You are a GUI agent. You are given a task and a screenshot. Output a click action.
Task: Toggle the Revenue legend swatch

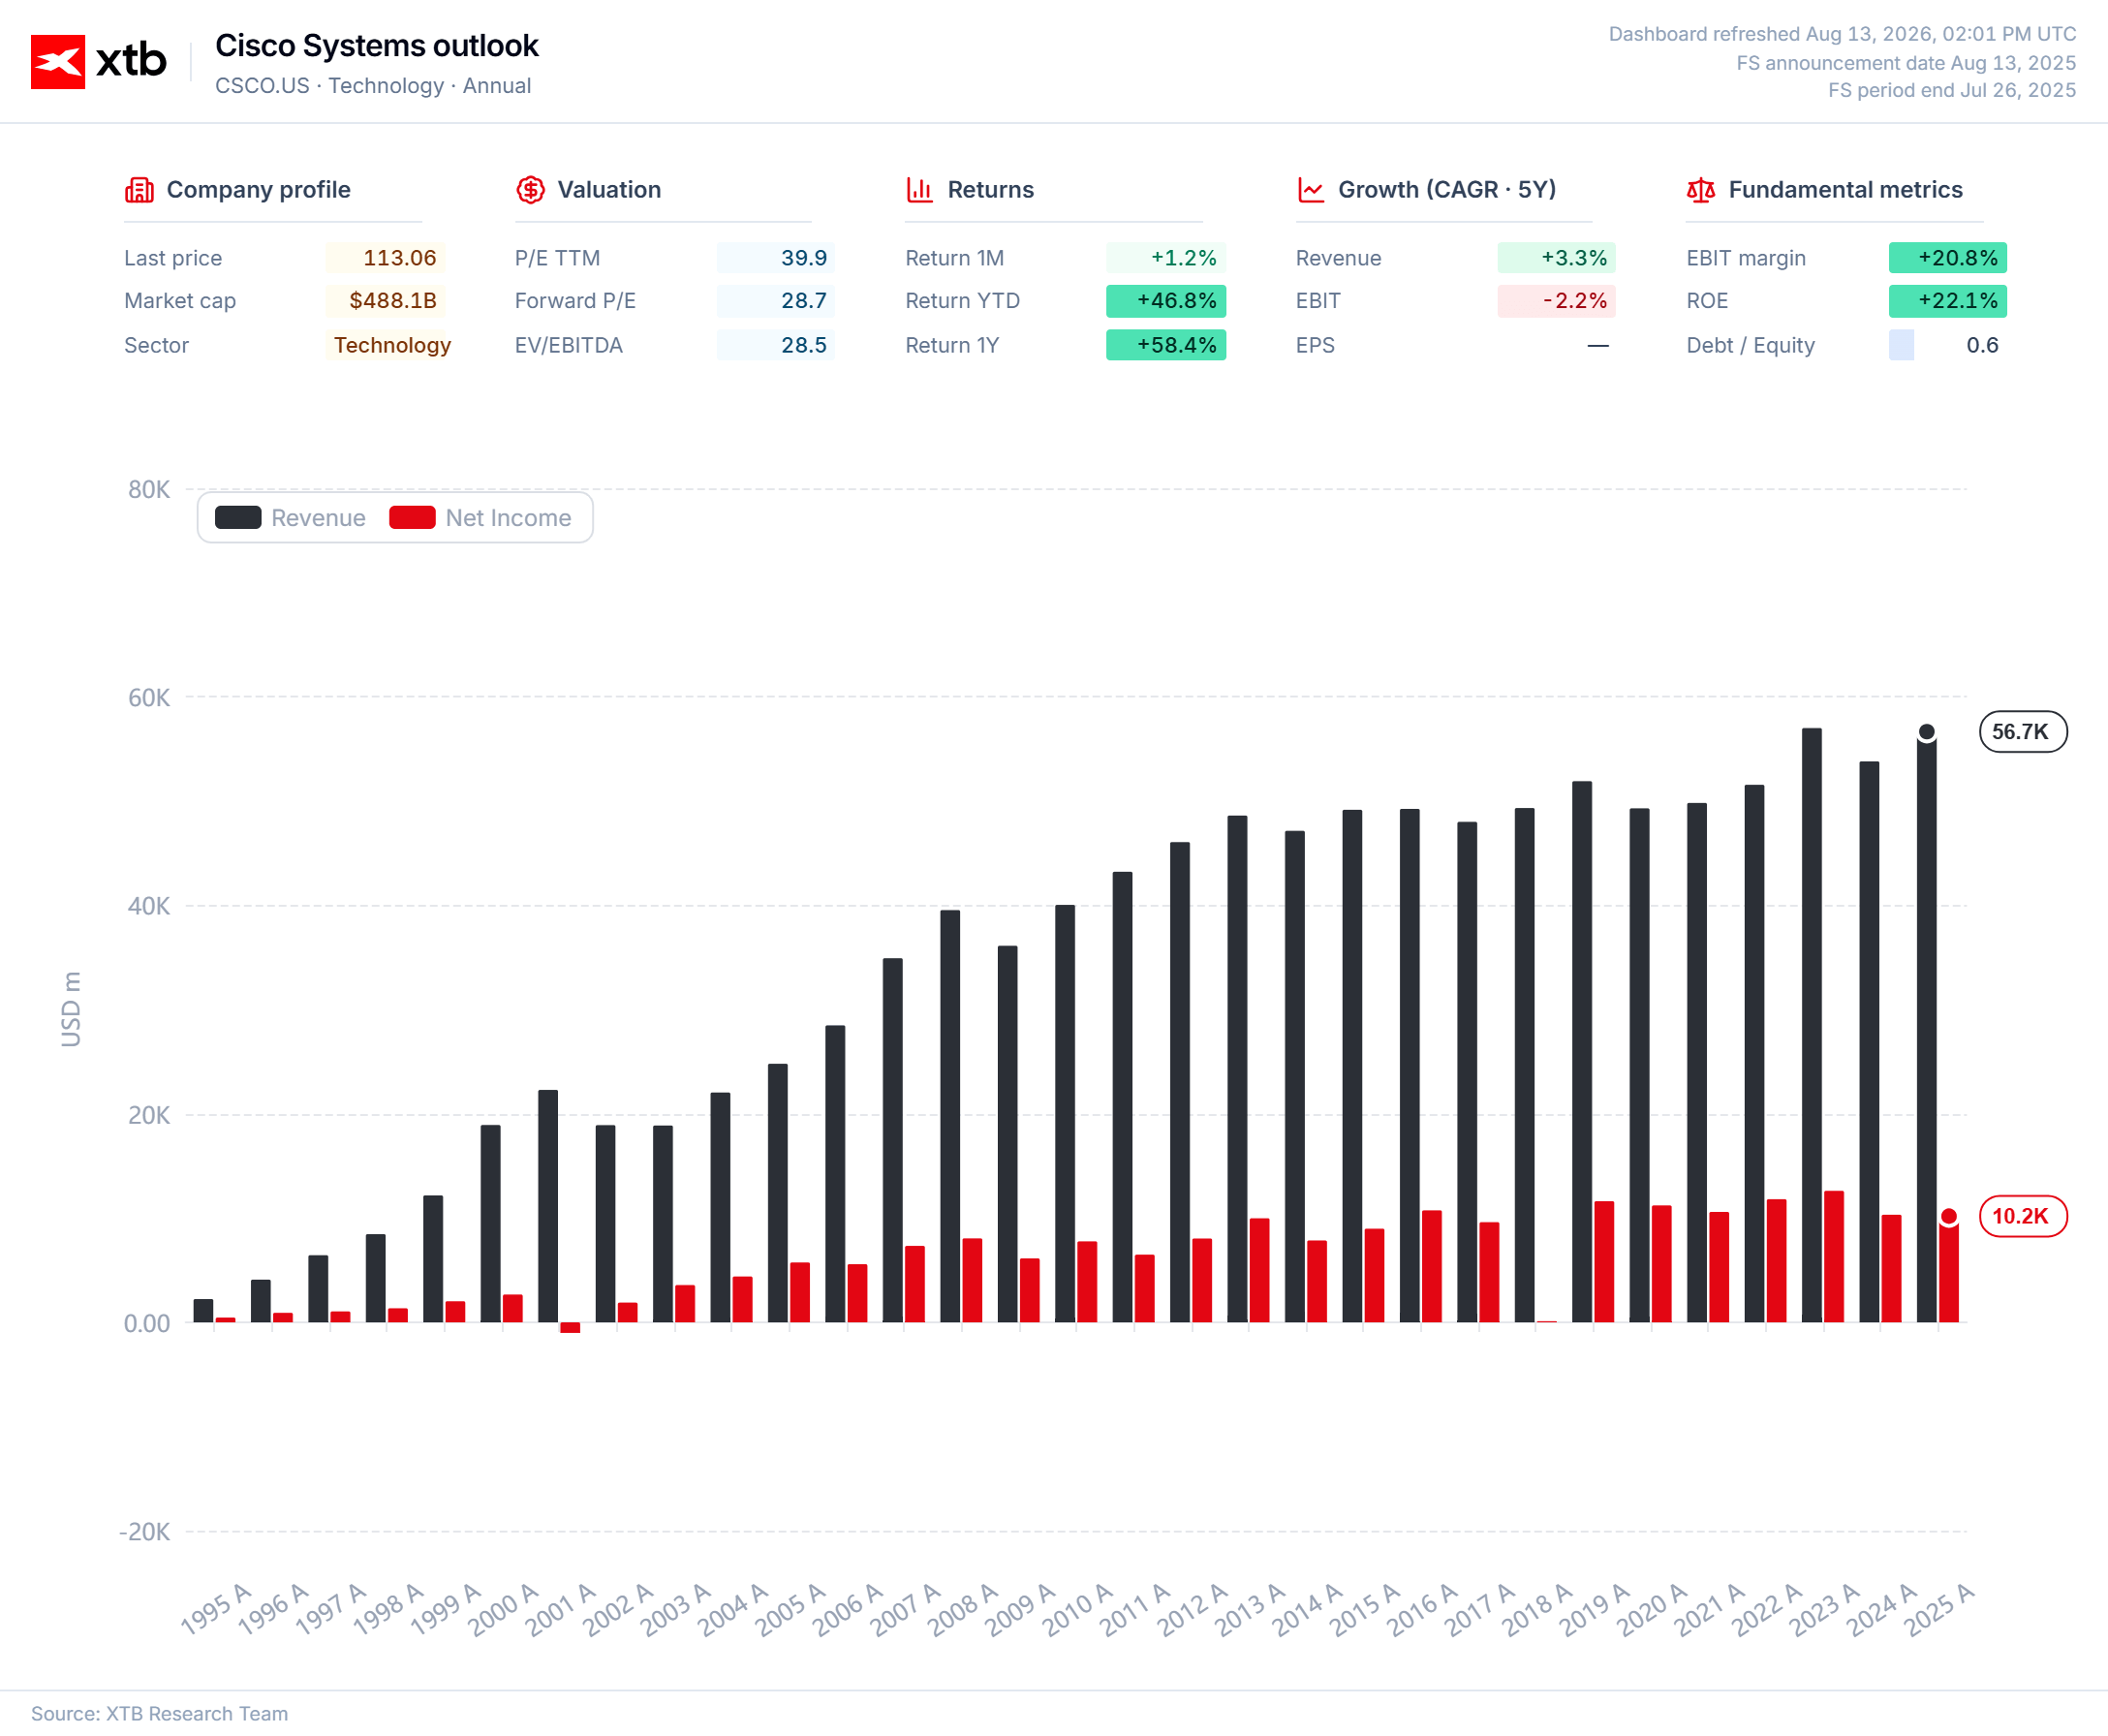[238, 518]
